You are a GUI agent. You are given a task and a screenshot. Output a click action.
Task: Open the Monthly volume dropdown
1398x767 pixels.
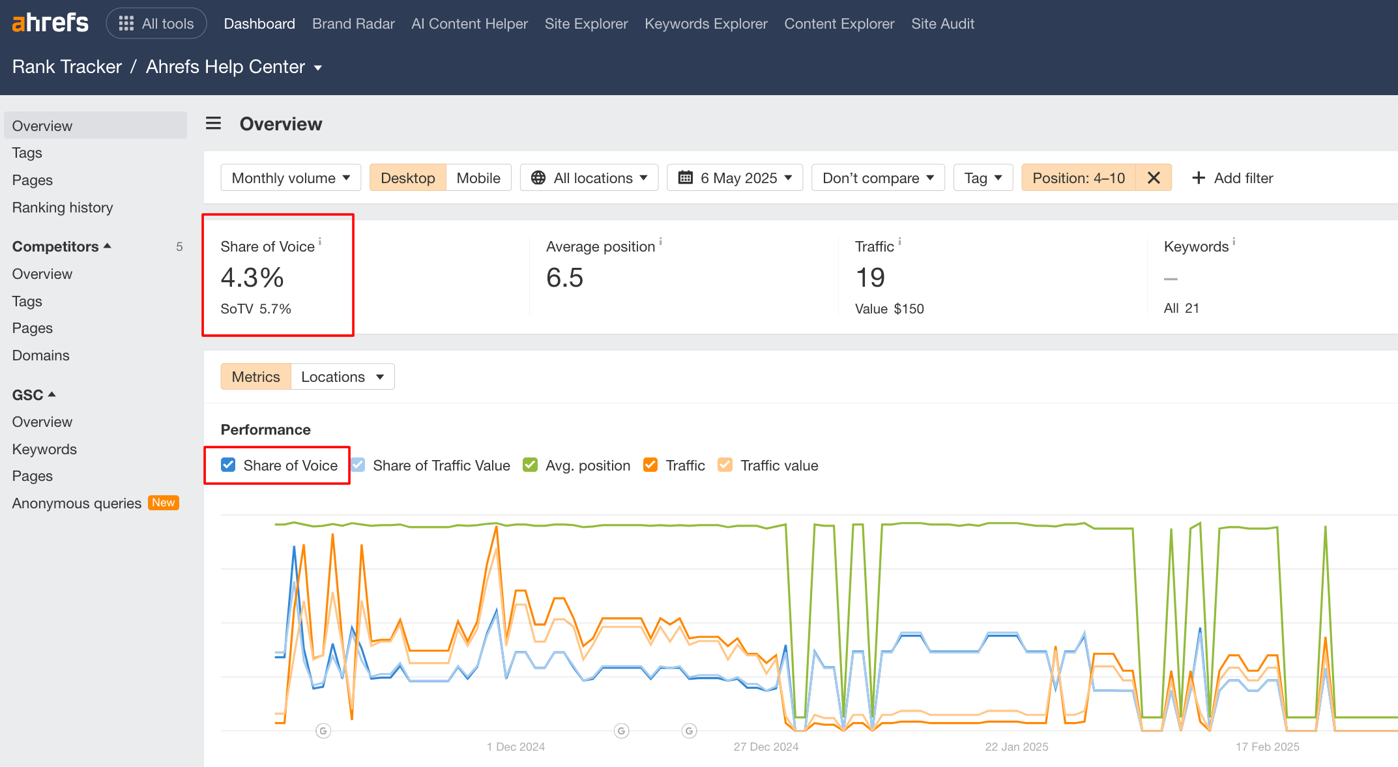point(291,177)
